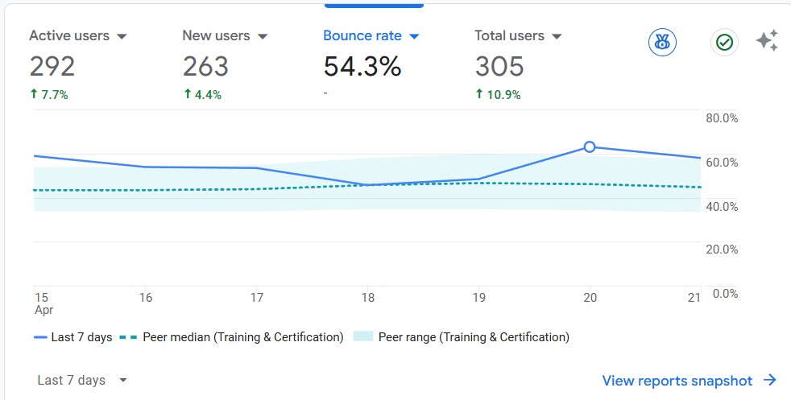
Task: Click the highlighted data point on April 20
Action: (x=590, y=146)
